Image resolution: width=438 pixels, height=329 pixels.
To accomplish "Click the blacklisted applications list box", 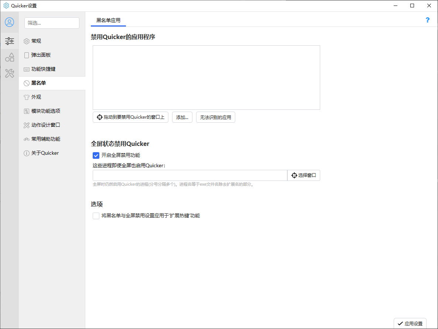I will pos(206,77).
